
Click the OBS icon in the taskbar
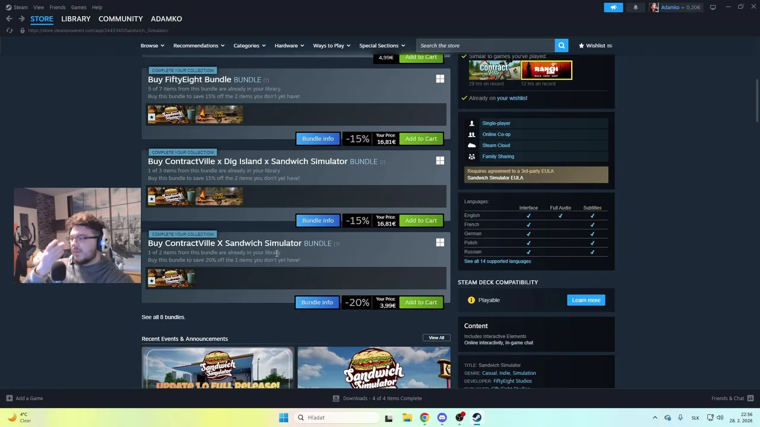point(460,418)
